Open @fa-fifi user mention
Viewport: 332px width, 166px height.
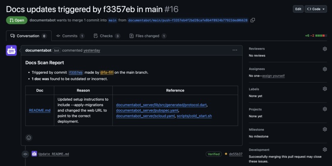pos(107,73)
